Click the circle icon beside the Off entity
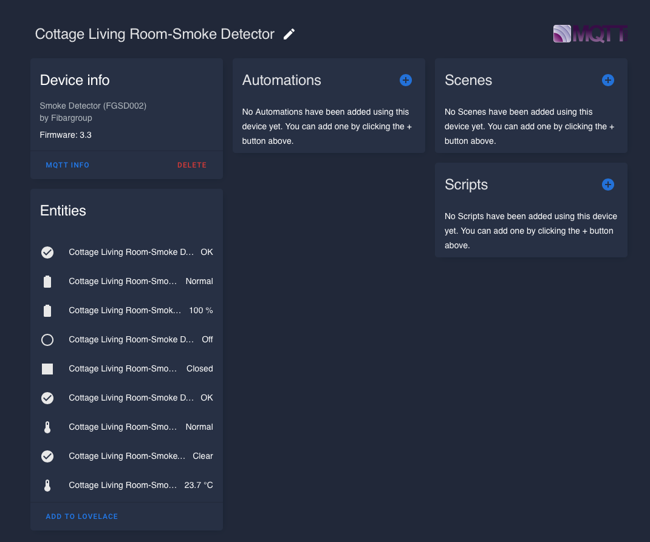 coord(47,340)
